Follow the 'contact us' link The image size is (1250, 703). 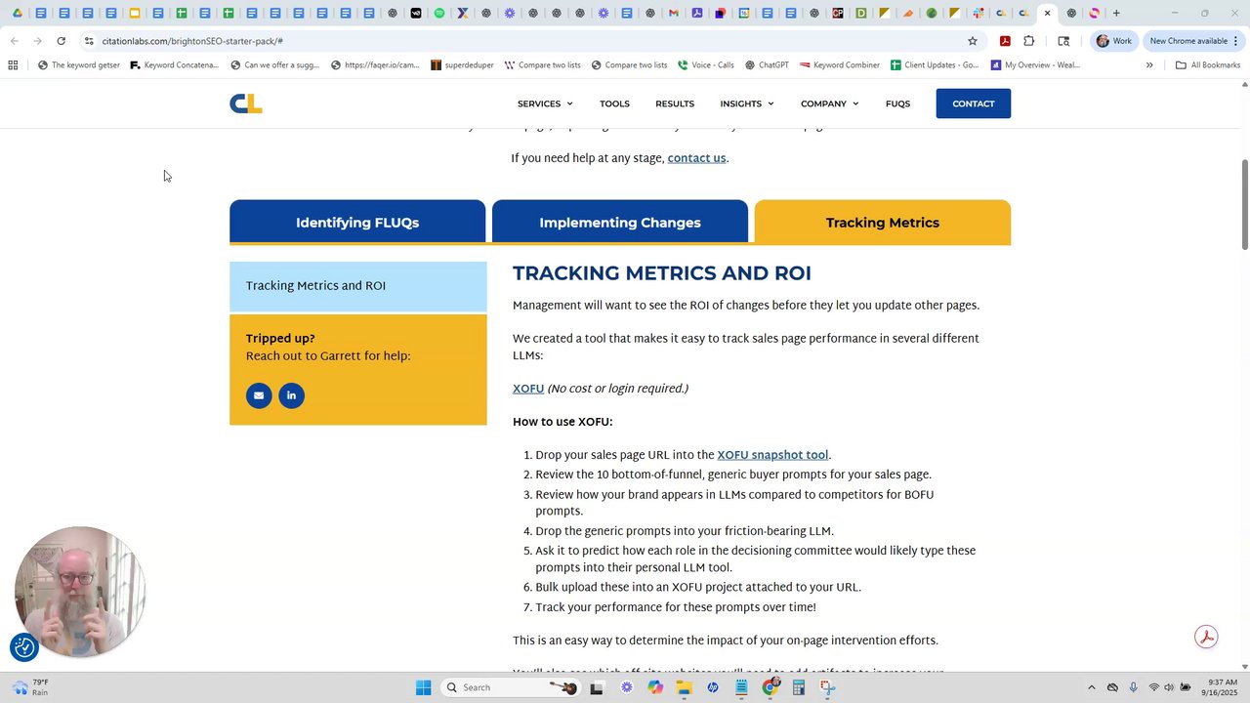click(x=696, y=158)
